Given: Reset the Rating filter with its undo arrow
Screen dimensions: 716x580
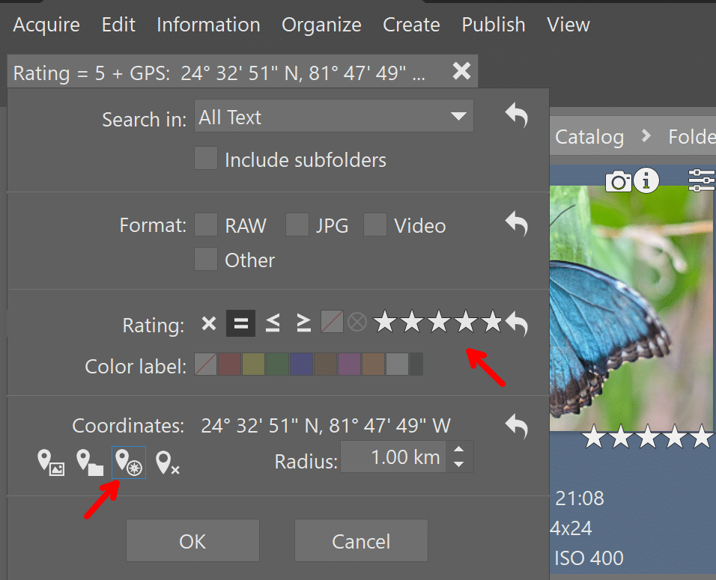Looking at the screenshot, I should pos(518,322).
